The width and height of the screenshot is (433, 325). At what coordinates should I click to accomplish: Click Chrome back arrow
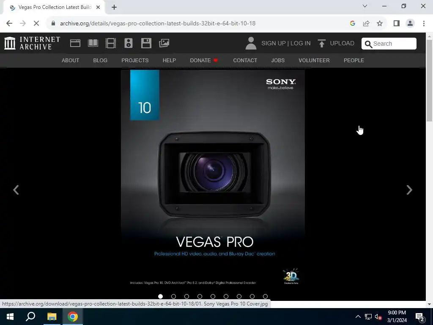(x=9, y=23)
